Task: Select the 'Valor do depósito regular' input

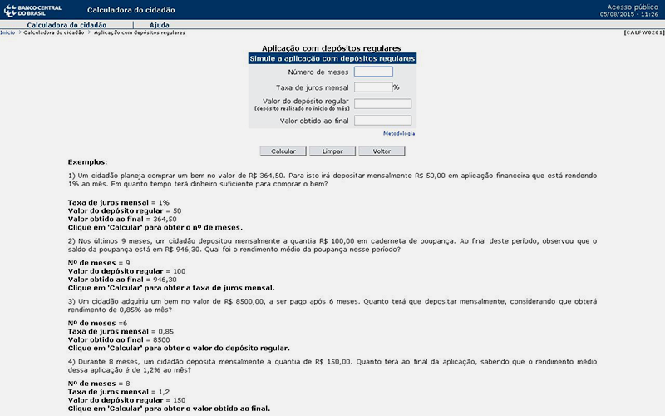Action: click(x=382, y=104)
